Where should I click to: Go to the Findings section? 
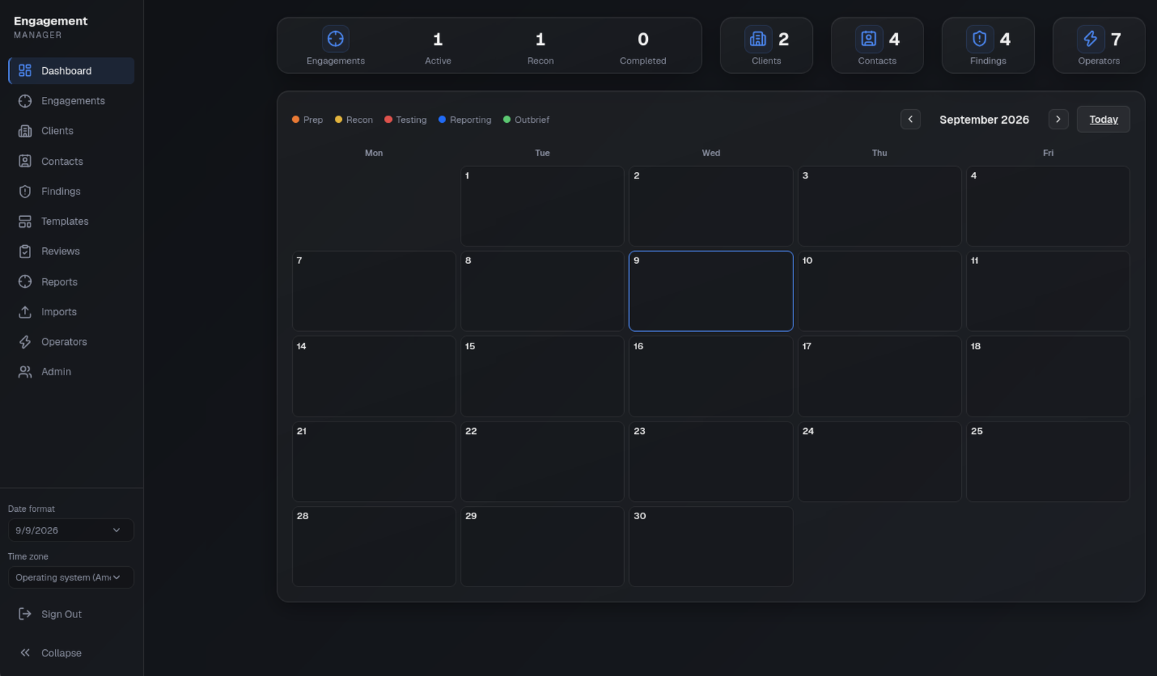(x=71, y=192)
